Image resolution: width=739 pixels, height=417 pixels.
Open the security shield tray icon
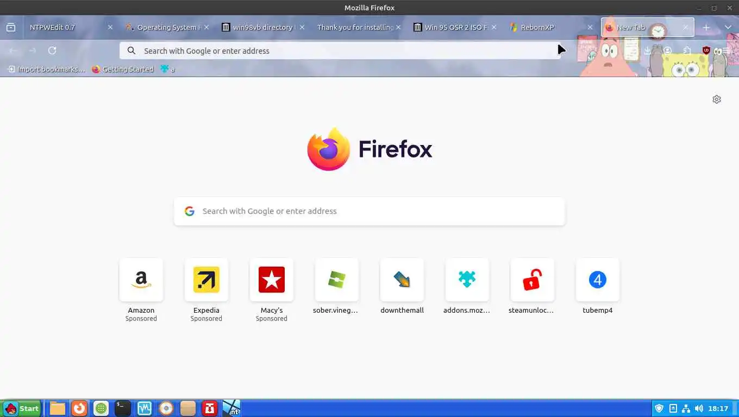click(660, 408)
